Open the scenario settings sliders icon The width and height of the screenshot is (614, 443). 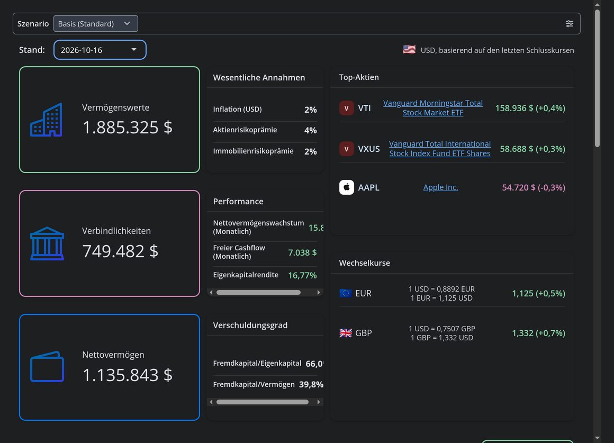click(x=570, y=23)
